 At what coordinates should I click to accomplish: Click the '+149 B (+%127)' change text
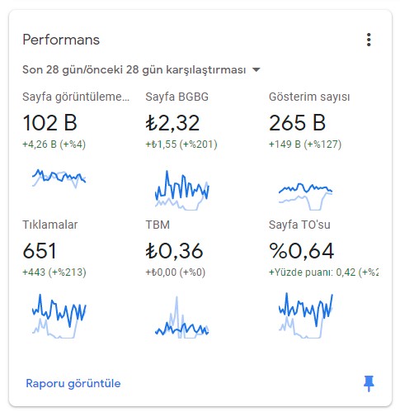[305, 144]
